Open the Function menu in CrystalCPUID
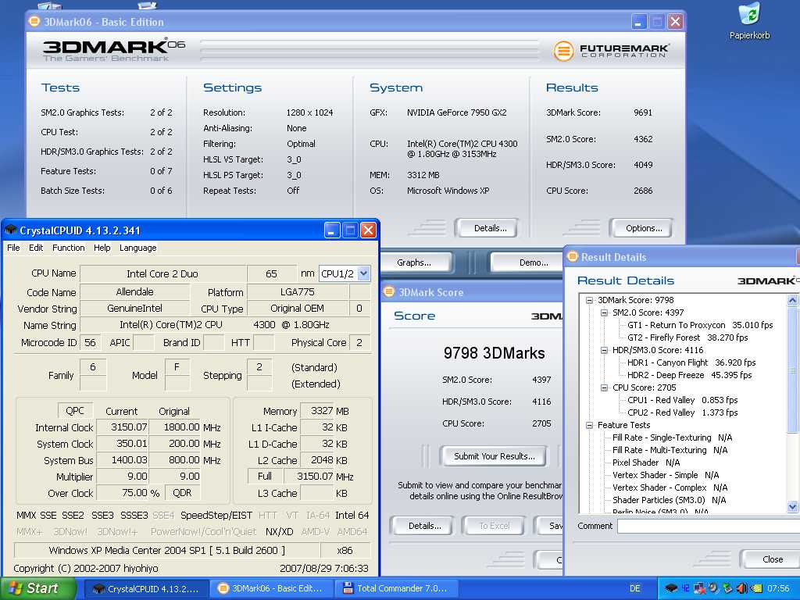This screenshot has width=800, height=600. click(x=69, y=248)
